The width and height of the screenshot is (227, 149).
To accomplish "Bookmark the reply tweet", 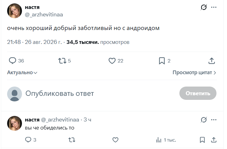I will [x=202, y=140].
